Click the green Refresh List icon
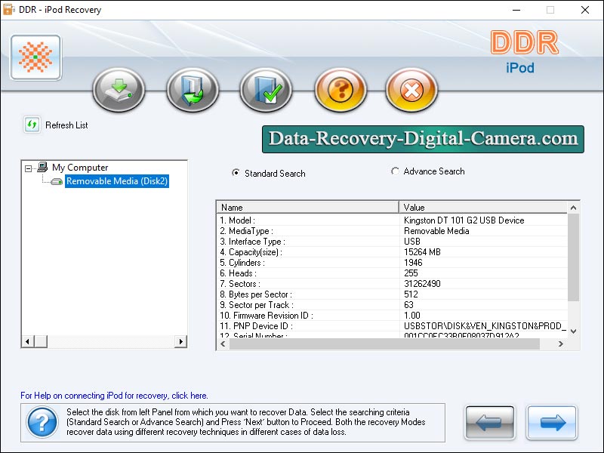Screen dimensions: 604x453 pyautogui.click(x=32, y=125)
